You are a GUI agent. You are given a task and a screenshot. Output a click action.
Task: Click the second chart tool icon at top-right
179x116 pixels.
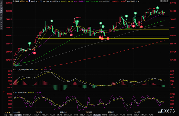click(164, 1)
